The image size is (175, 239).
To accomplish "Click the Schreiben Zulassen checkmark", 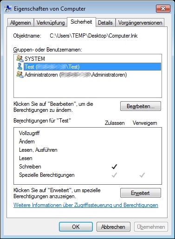I will pyautogui.click(x=114, y=167).
